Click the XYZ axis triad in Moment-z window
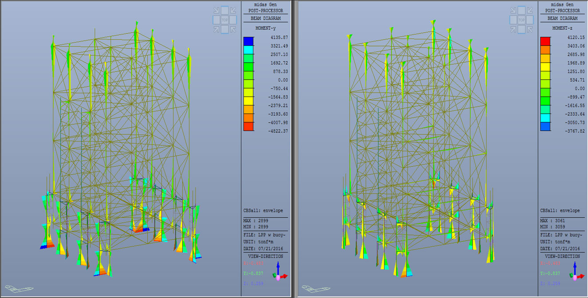 [x=576, y=271]
